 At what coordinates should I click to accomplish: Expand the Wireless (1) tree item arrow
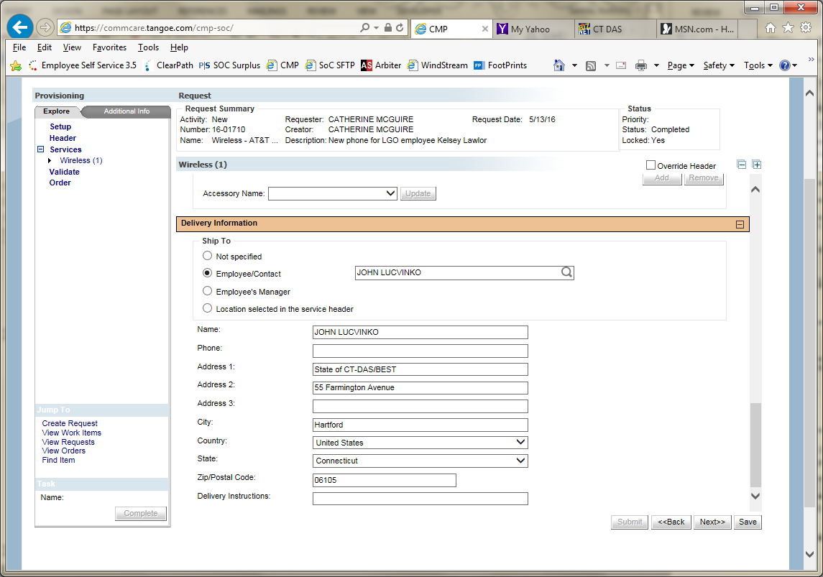point(50,160)
